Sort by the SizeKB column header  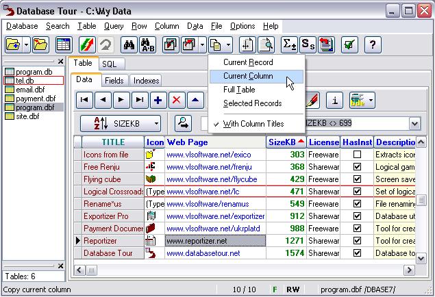tap(286, 142)
